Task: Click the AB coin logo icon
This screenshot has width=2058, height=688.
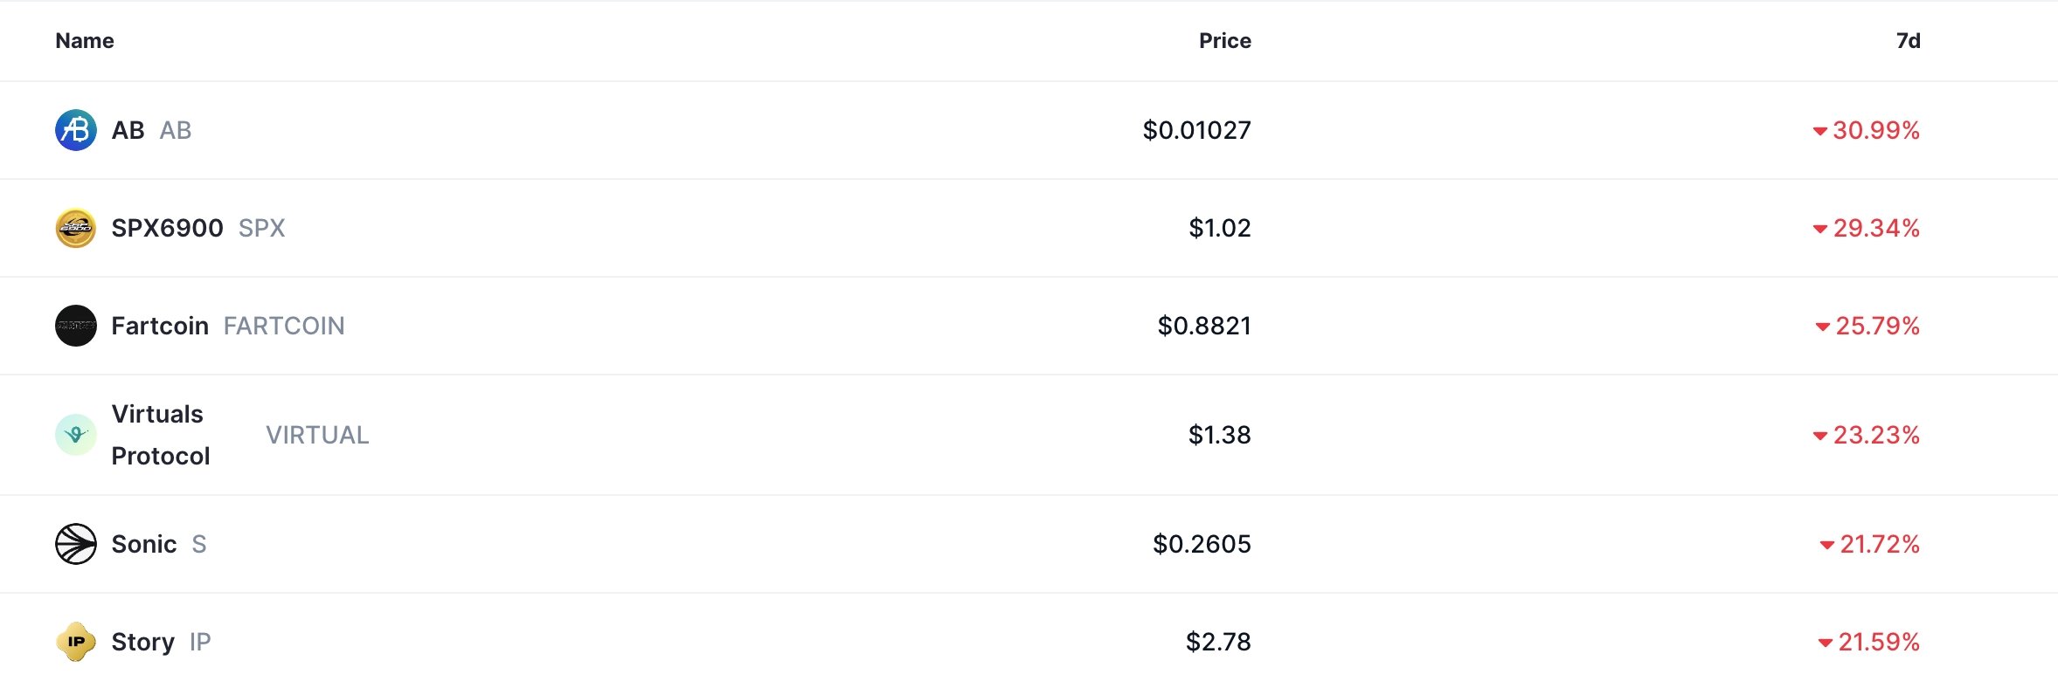Action: pos(76,130)
